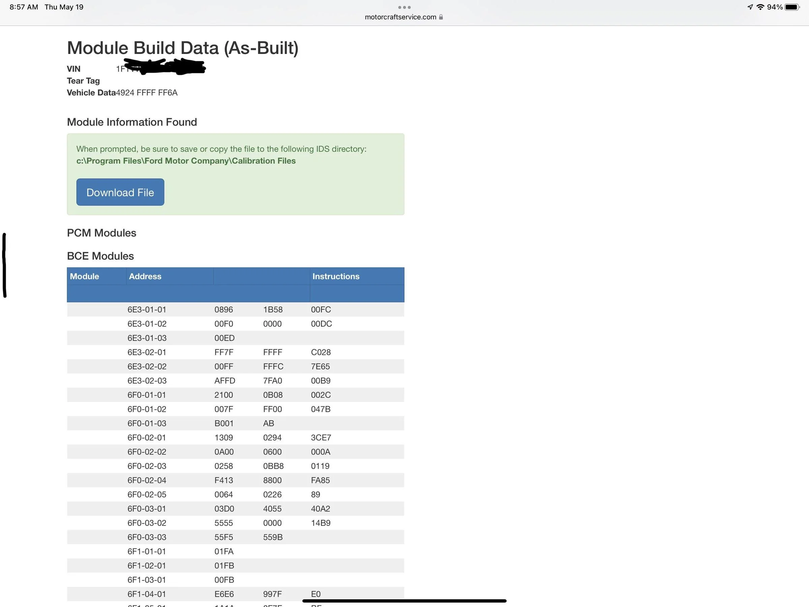Click value 559B in row 6F0-03-03
The height and width of the screenshot is (607, 809).
pyautogui.click(x=272, y=537)
